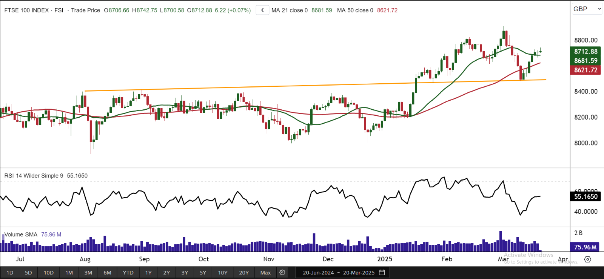Click the Feb label on time axis
This screenshot has width=604, height=279.
447,259
